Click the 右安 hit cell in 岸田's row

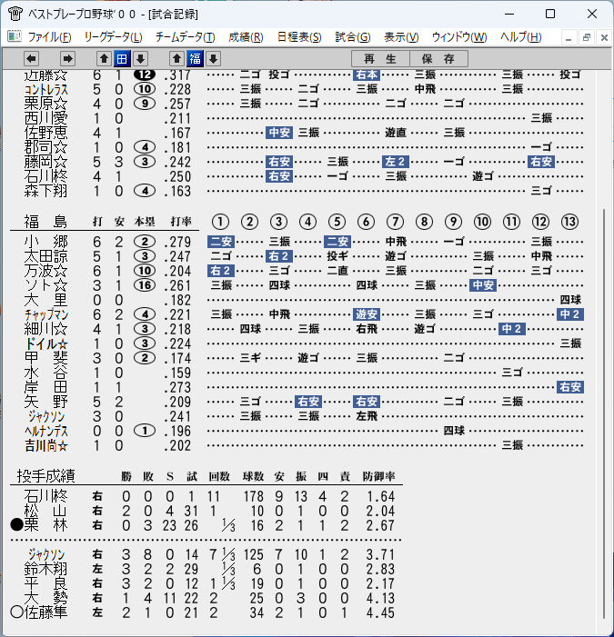[x=570, y=387]
